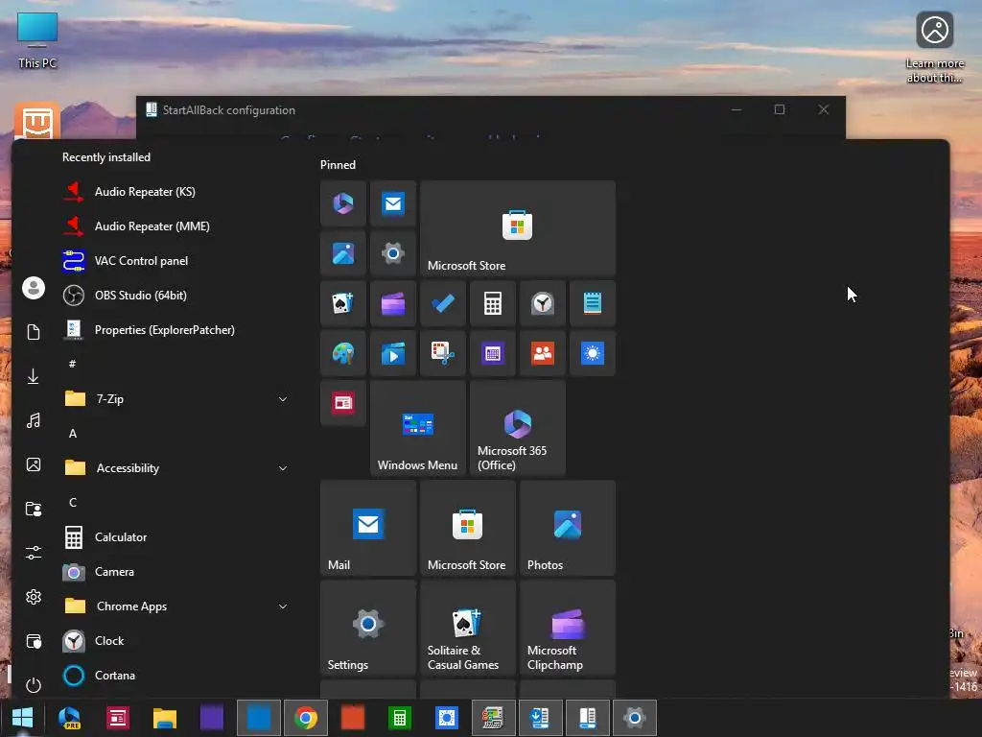982x737 pixels.
Task: Open the small Weather sun tile
Action: click(593, 353)
